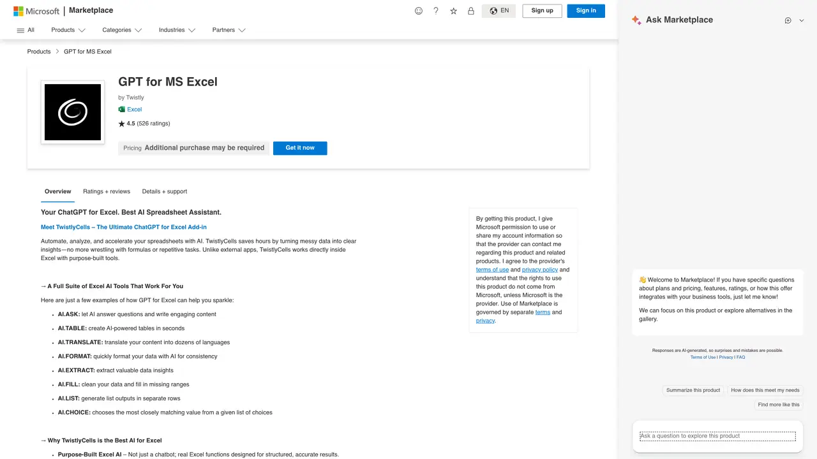Viewport: 817px width, 459px height.
Task: Collapse the Ask Marketplace panel chevron
Action: pyautogui.click(x=802, y=20)
